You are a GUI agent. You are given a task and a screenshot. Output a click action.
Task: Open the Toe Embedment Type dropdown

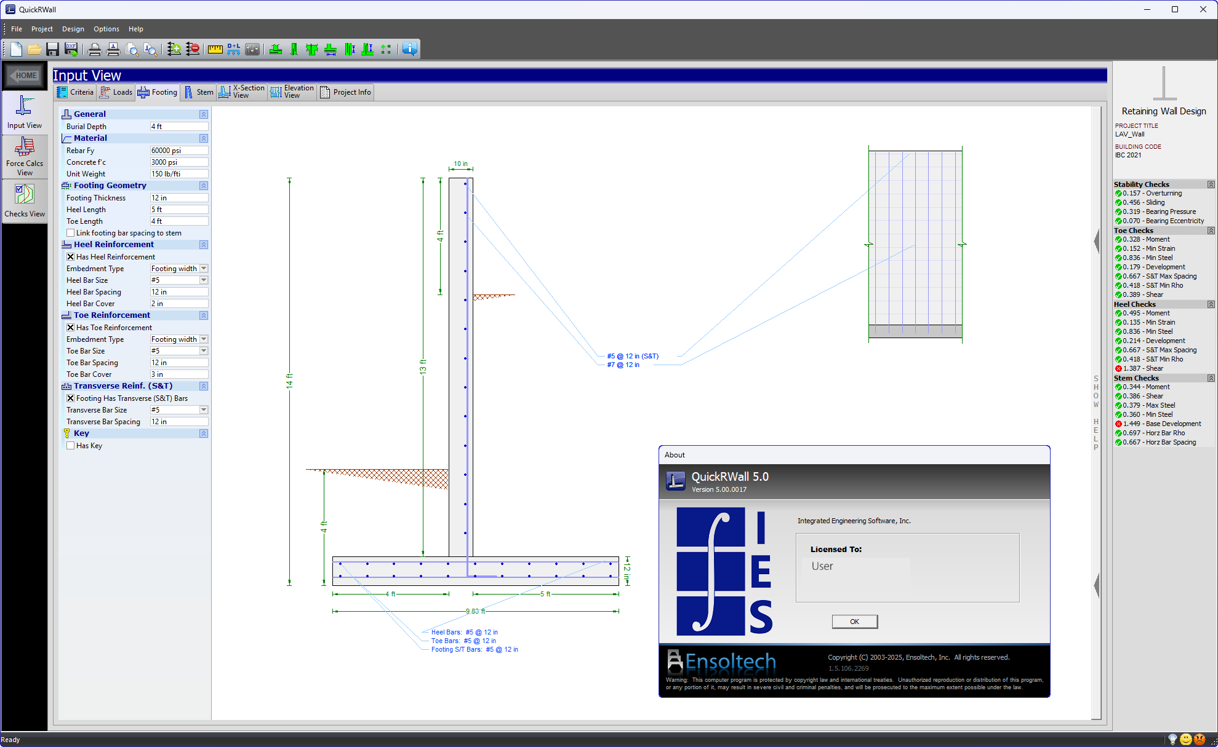click(203, 339)
